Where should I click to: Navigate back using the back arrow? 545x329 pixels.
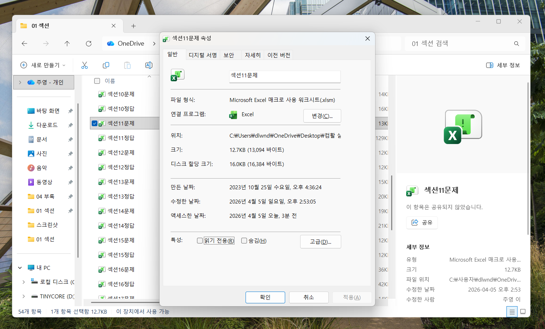click(24, 43)
